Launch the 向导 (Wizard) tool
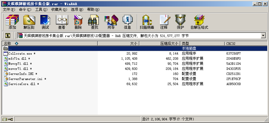 (111, 22)
